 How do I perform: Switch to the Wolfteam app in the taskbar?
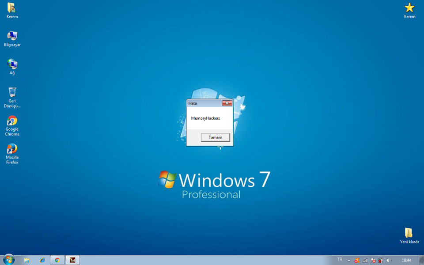[x=72, y=260]
